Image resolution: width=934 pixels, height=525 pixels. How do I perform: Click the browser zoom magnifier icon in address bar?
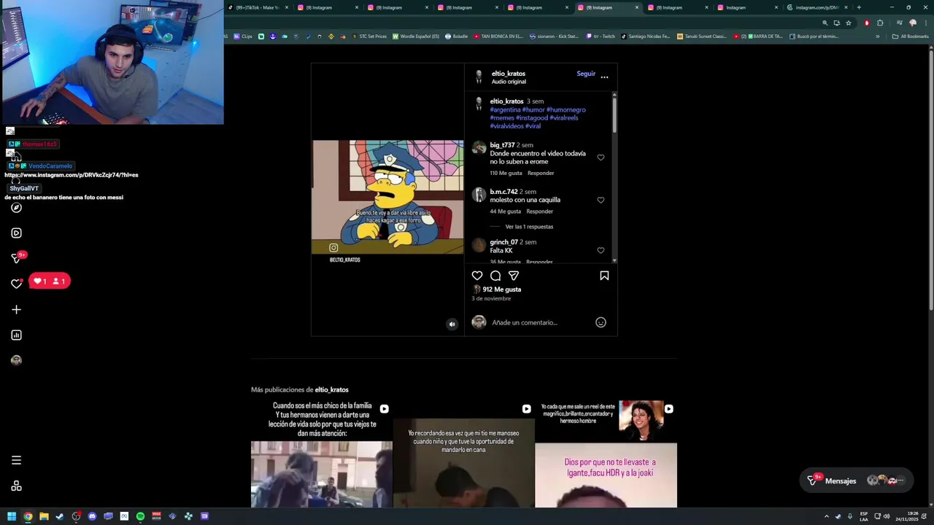pos(825,23)
